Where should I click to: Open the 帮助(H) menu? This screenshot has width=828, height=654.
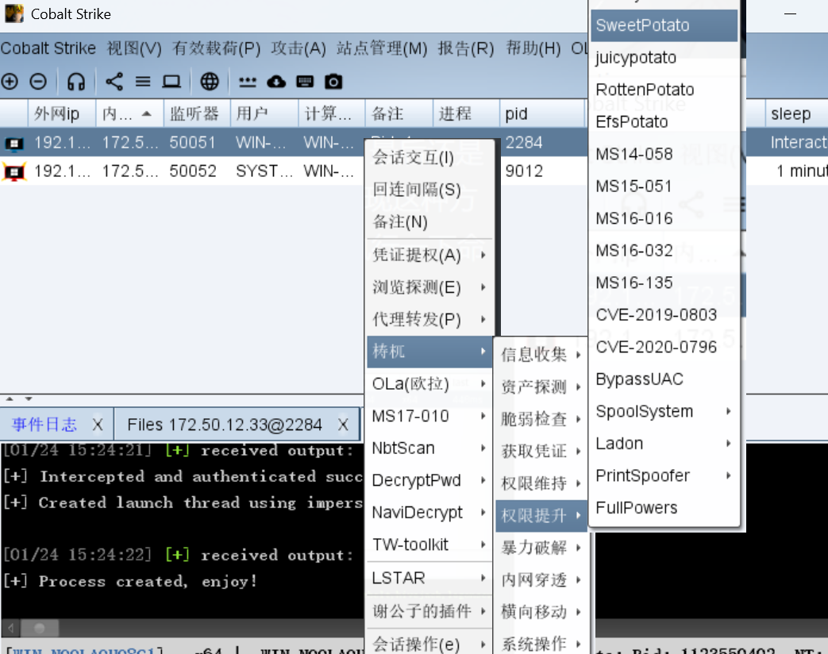[x=533, y=48]
